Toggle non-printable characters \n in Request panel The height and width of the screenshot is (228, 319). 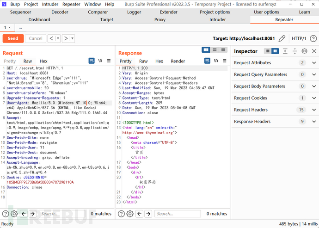tap(100, 61)
